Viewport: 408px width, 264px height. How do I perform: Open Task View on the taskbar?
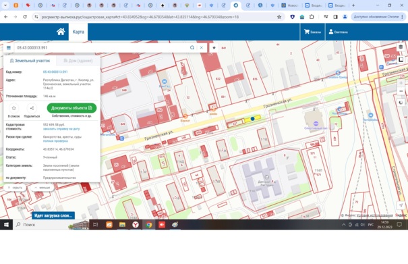[x=95, y=225]
